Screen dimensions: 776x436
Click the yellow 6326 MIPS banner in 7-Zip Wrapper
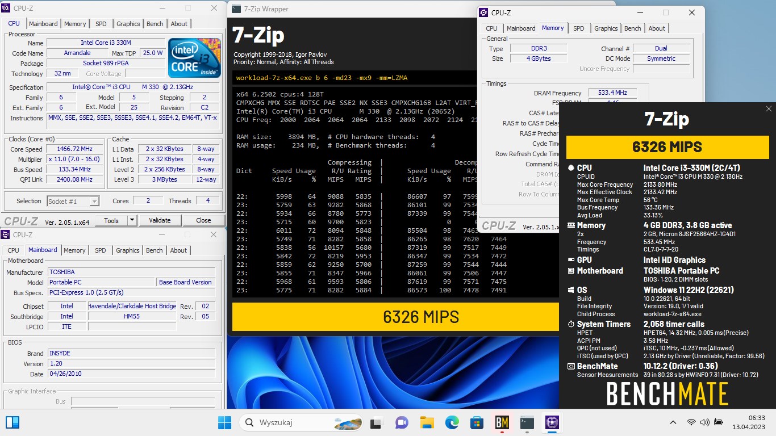coord(396,317)
